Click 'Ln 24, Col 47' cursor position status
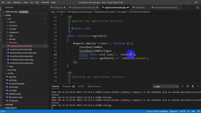The image size is (201, 113). click(157, 111)
